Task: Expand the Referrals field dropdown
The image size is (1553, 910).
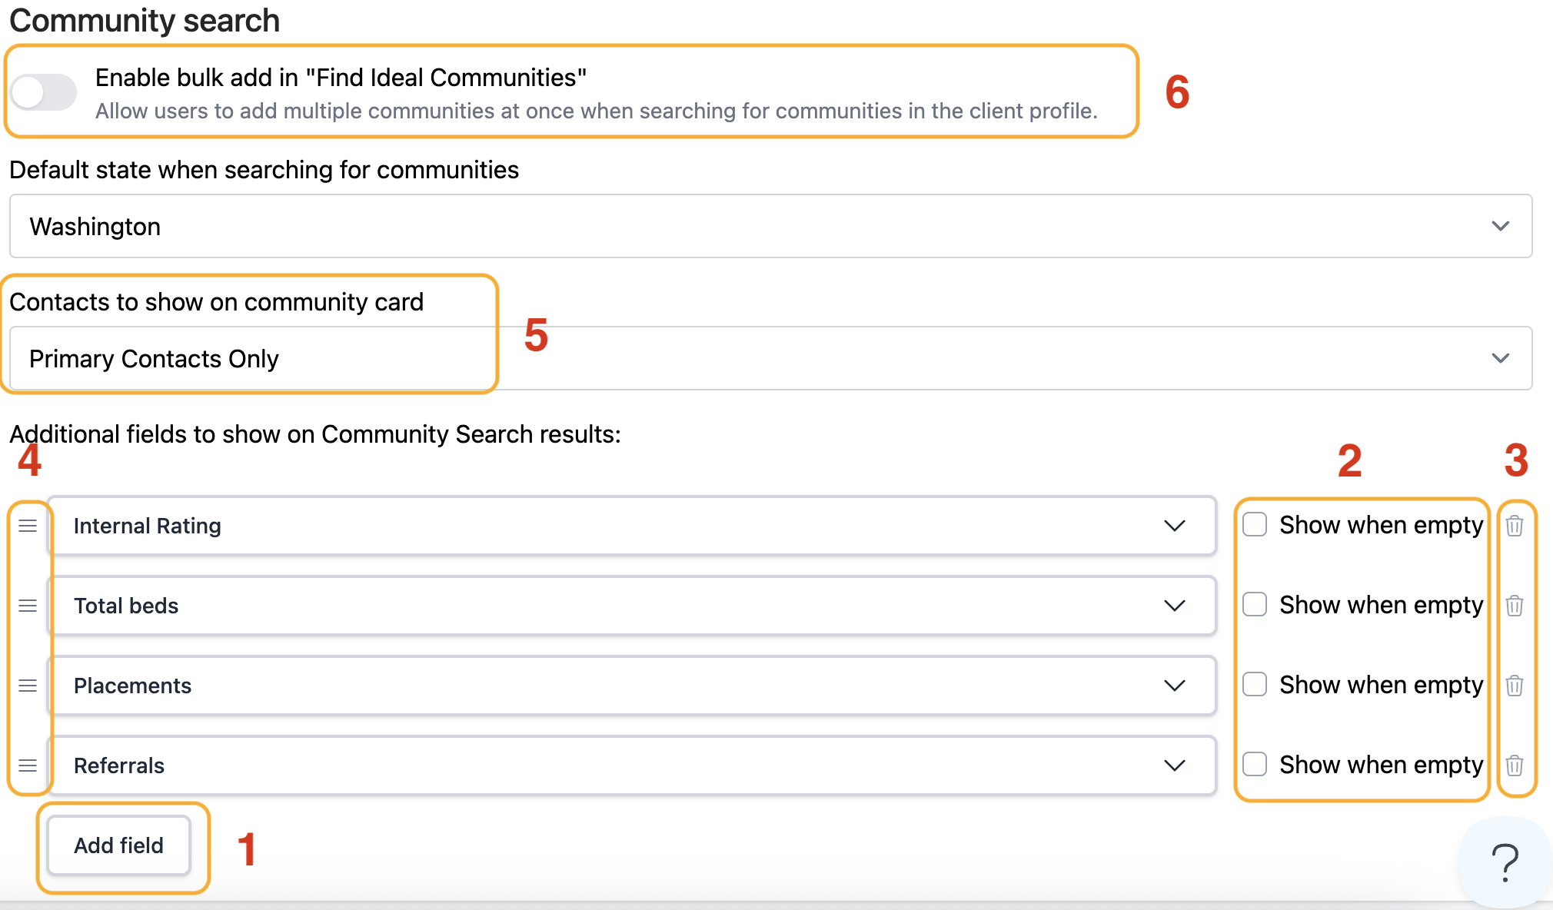Action: (630, 766)
